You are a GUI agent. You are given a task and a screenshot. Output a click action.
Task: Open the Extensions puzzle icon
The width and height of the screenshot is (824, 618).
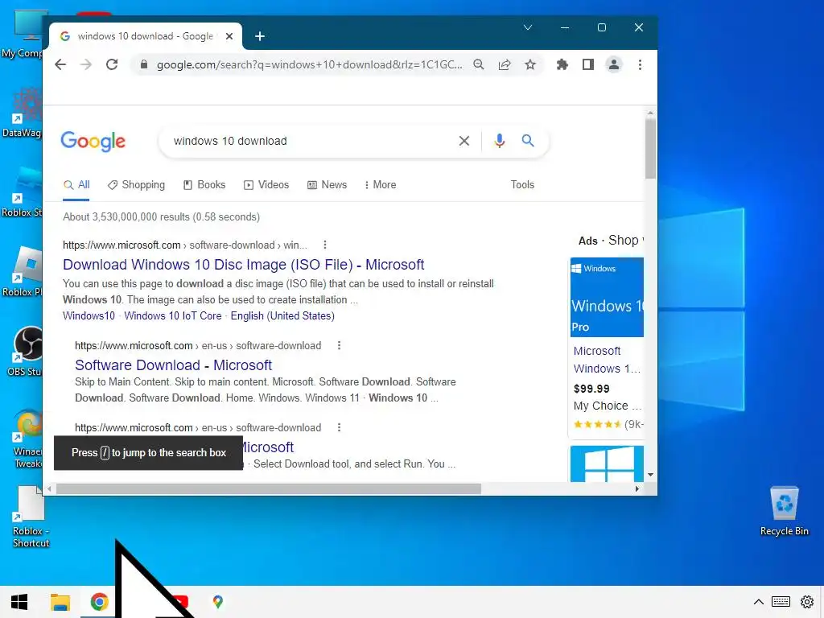(x=562, y=64)
